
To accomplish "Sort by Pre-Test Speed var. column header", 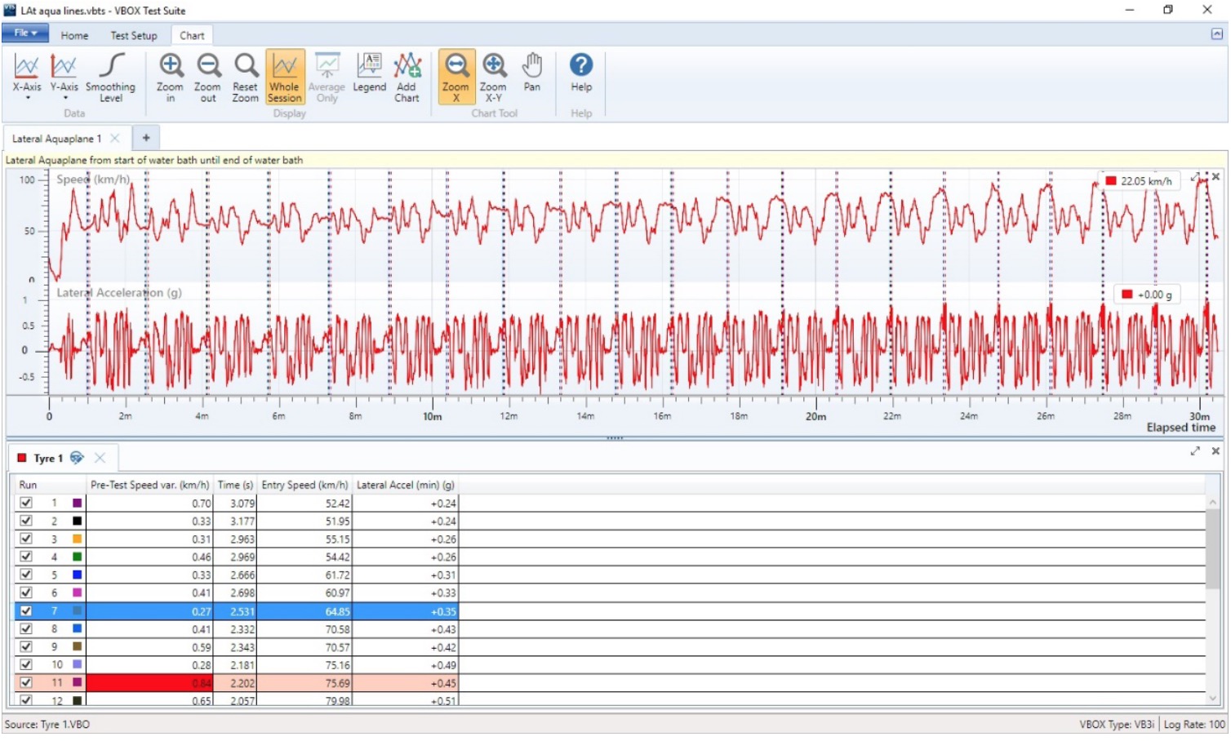I will pos(149,485).
